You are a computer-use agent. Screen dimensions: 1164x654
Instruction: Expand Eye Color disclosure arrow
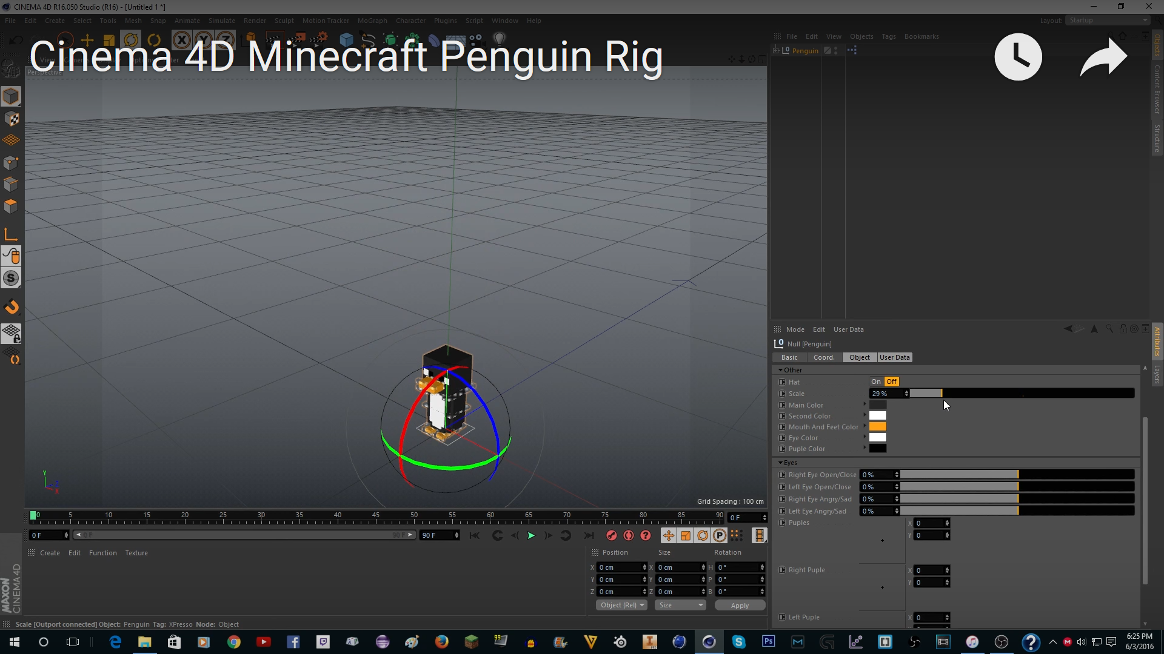tap(865, 437)
